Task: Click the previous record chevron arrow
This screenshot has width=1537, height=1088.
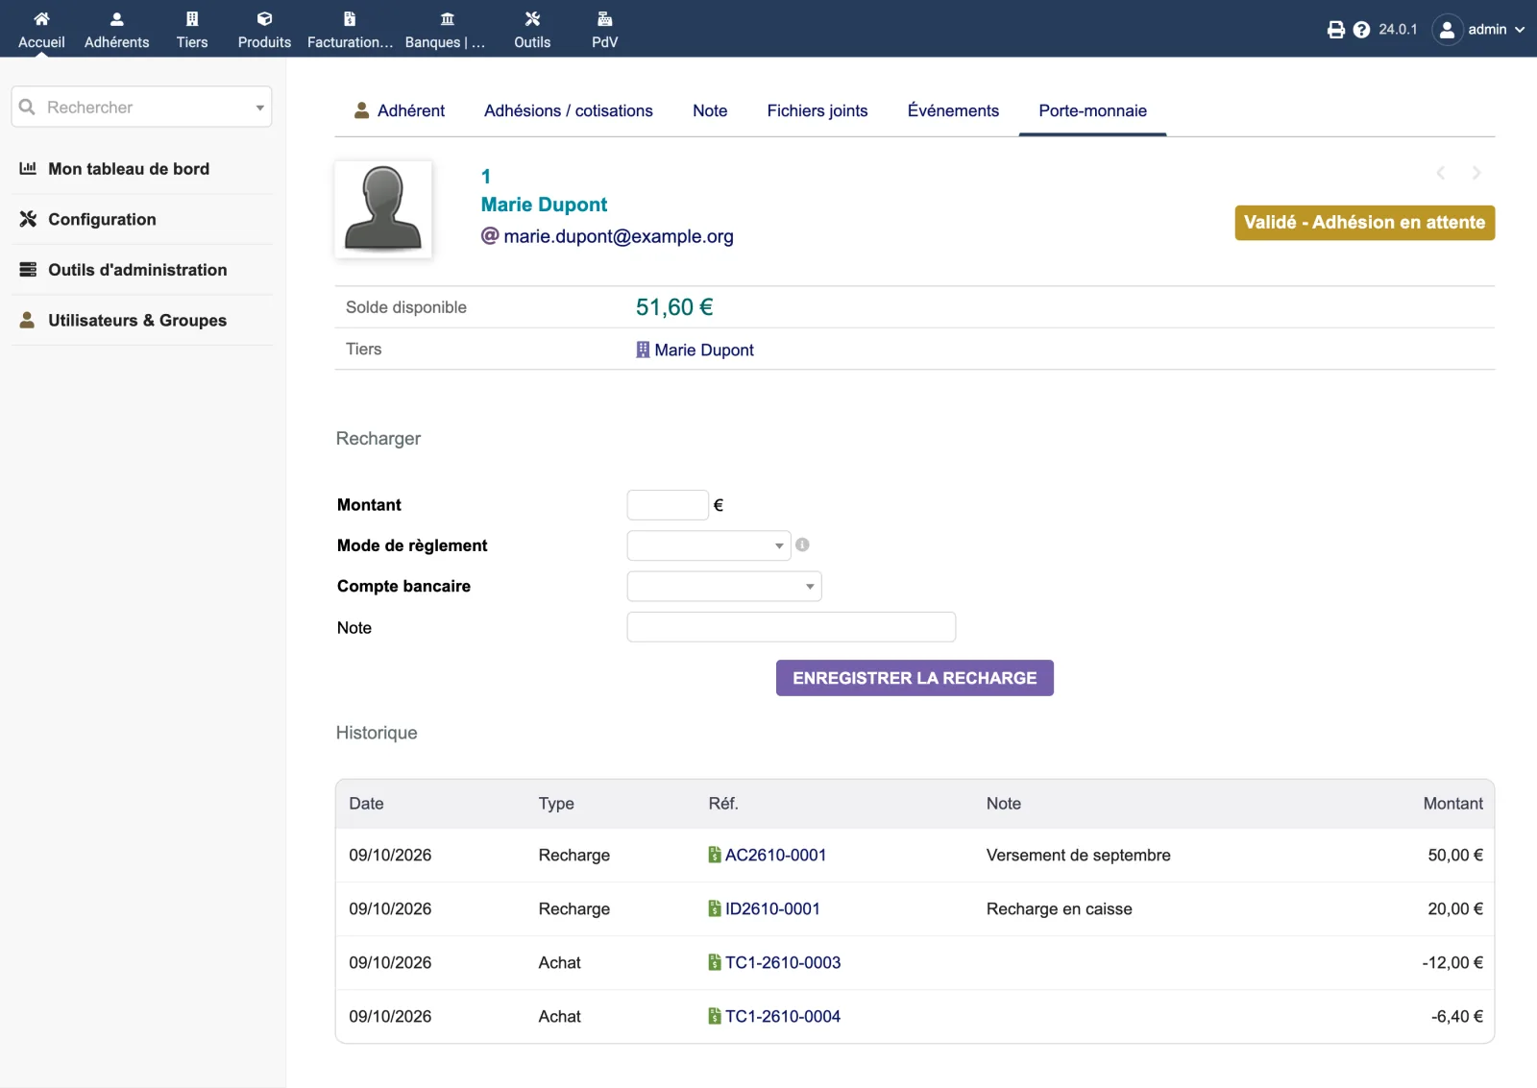Action: [1440, 173]
